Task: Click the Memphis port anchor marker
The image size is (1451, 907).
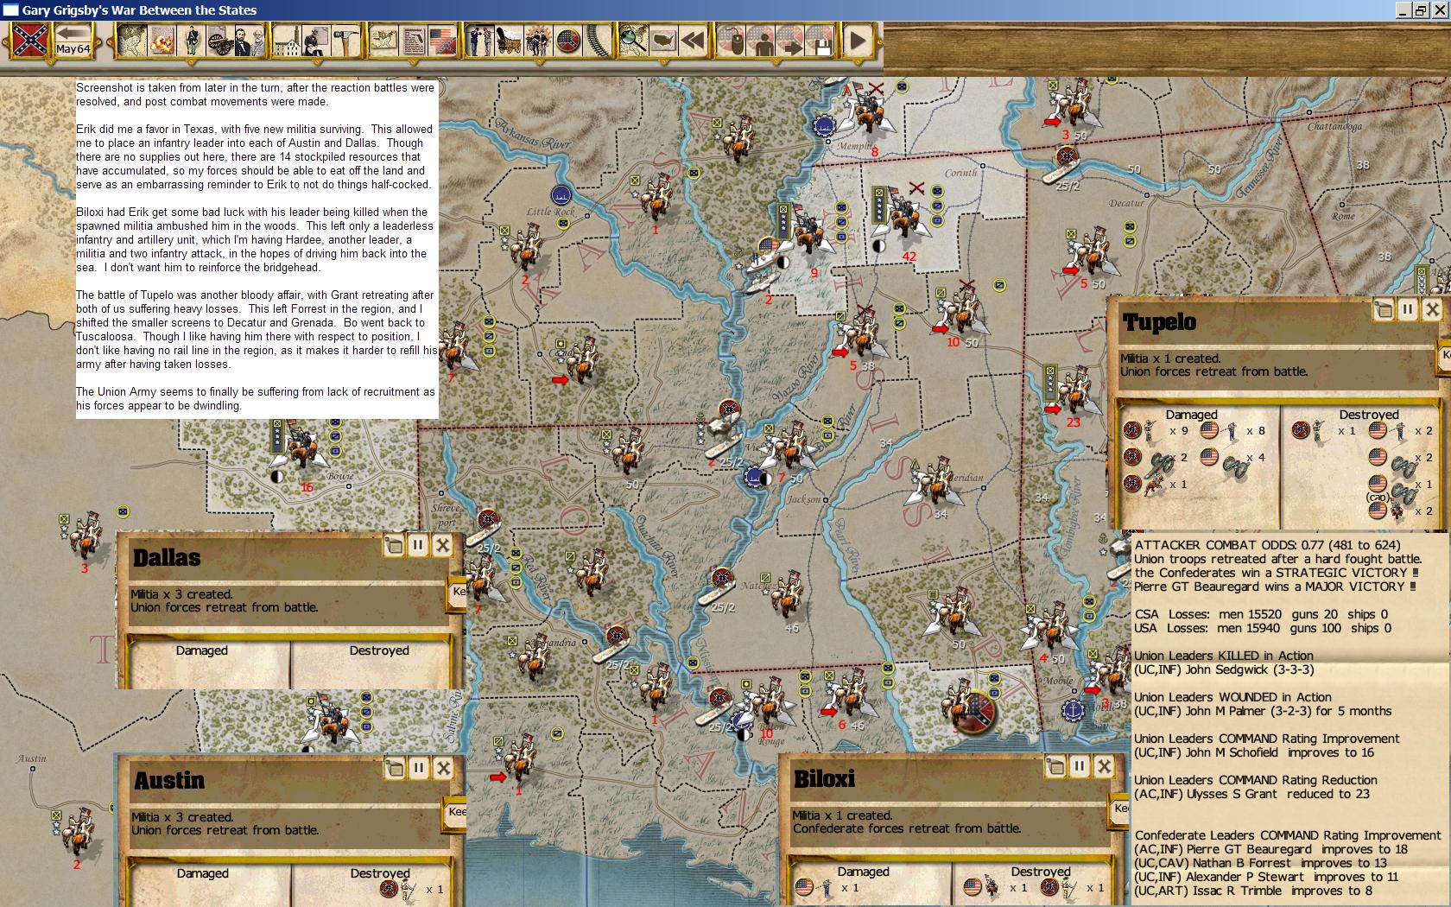Action: (827, 126)
